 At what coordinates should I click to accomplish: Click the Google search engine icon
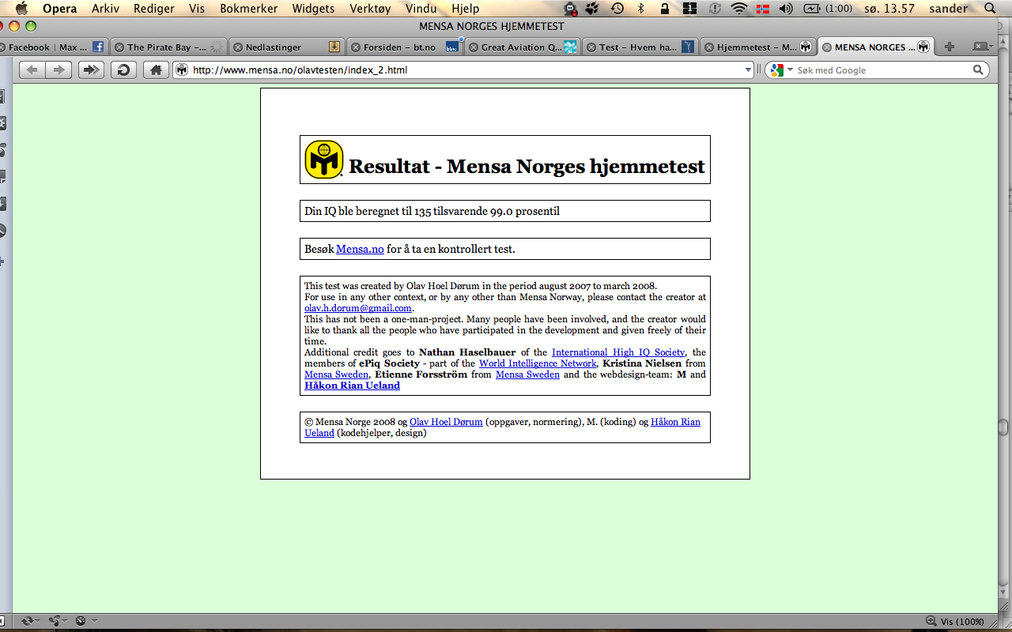pos(777,70)
